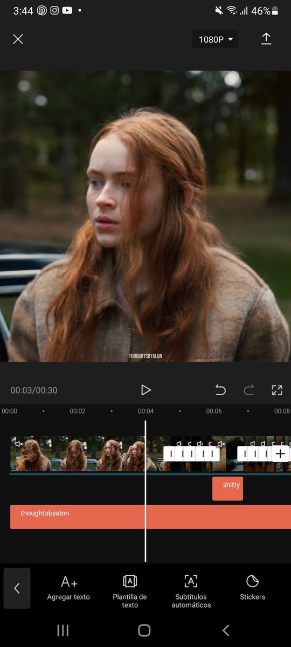Viewport: 291px width, 647px height.
Task: Jump to 00:02 on timeline ruler
Action: 78,411
